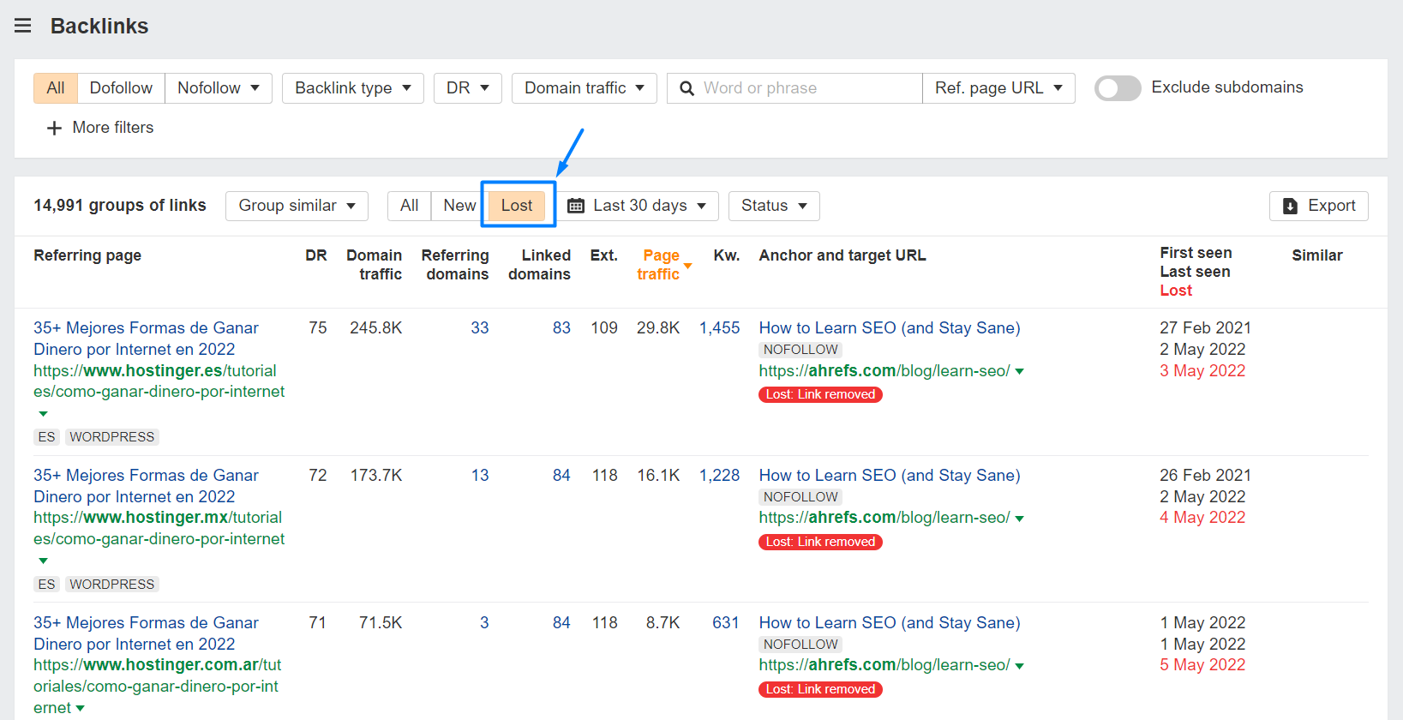Open first row anchor How to Learn SEO
Screen dimensions: 1403x720
pos(890,328)
